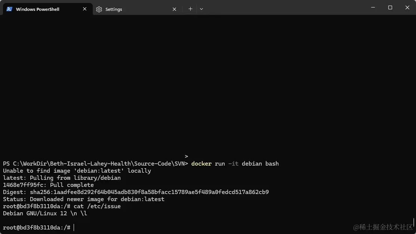Click the 'docker run -it debian bash' command text
Image resolution: width=416 pixels, height=234 pixels.
(235, 164)
